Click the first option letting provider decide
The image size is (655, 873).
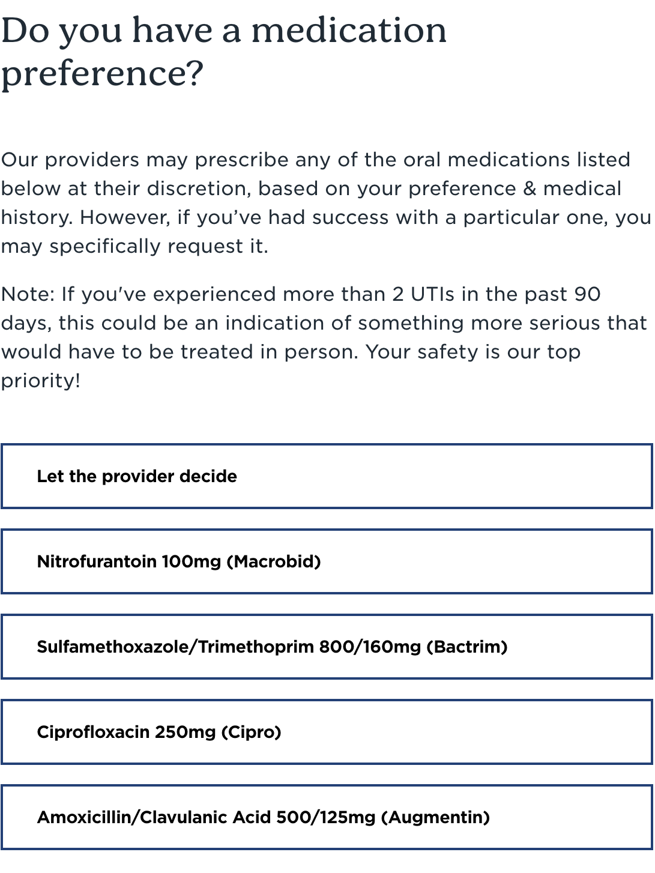click(327, 476)
